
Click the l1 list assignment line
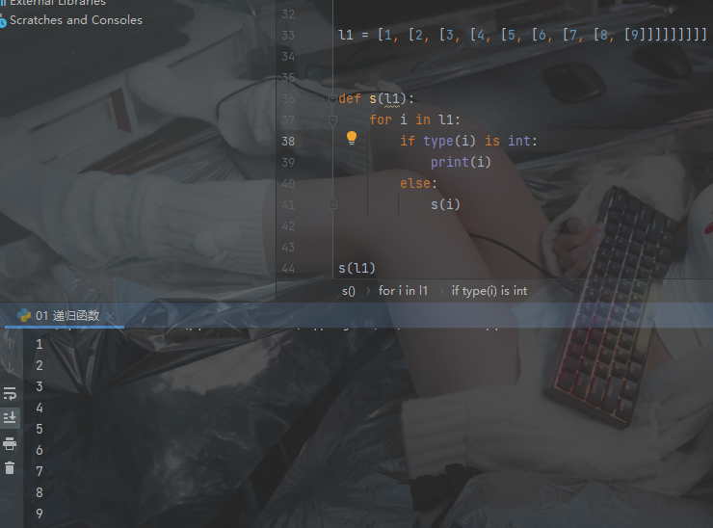522,35
